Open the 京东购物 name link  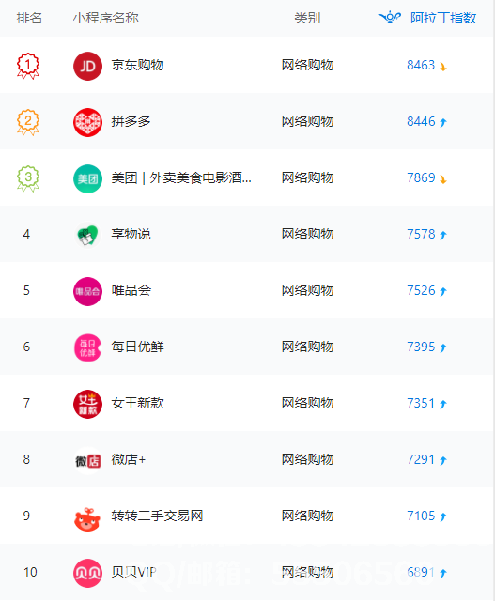[137, 65]
